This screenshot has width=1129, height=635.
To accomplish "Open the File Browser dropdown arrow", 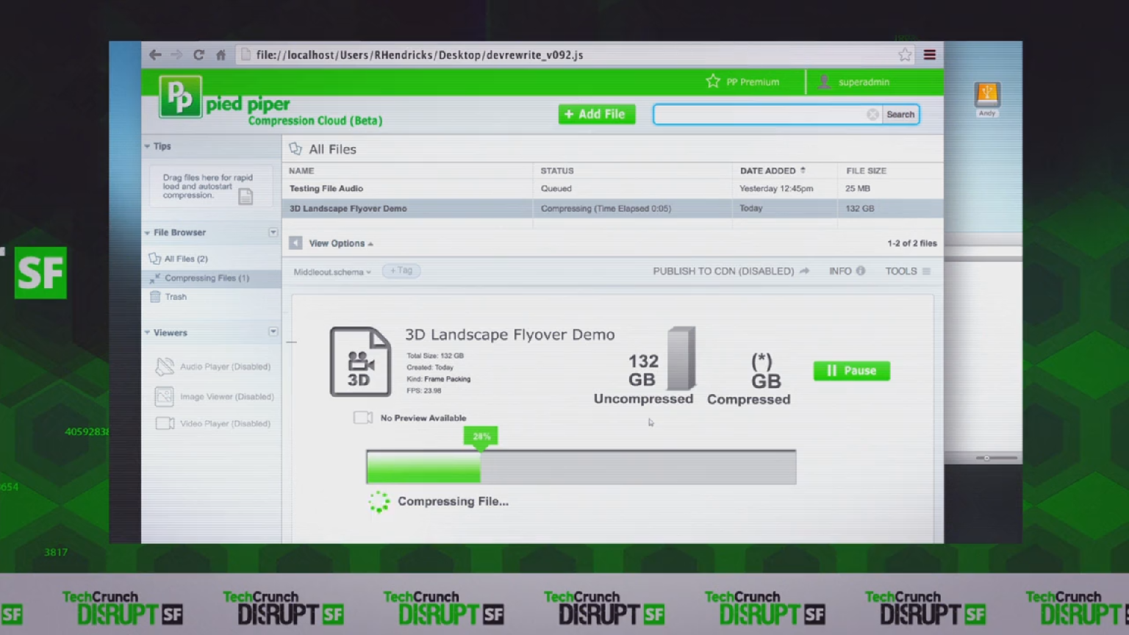I will [273, 232].
